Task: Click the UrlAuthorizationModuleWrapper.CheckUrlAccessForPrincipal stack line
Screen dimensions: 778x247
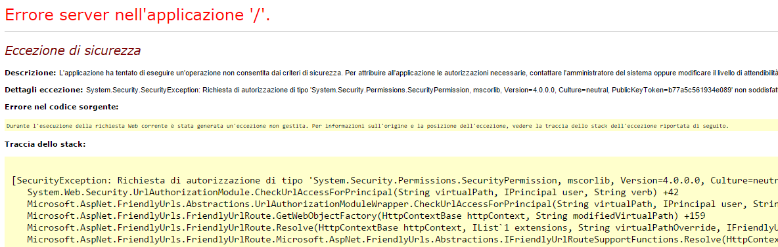Action: [x=402, y=204]
